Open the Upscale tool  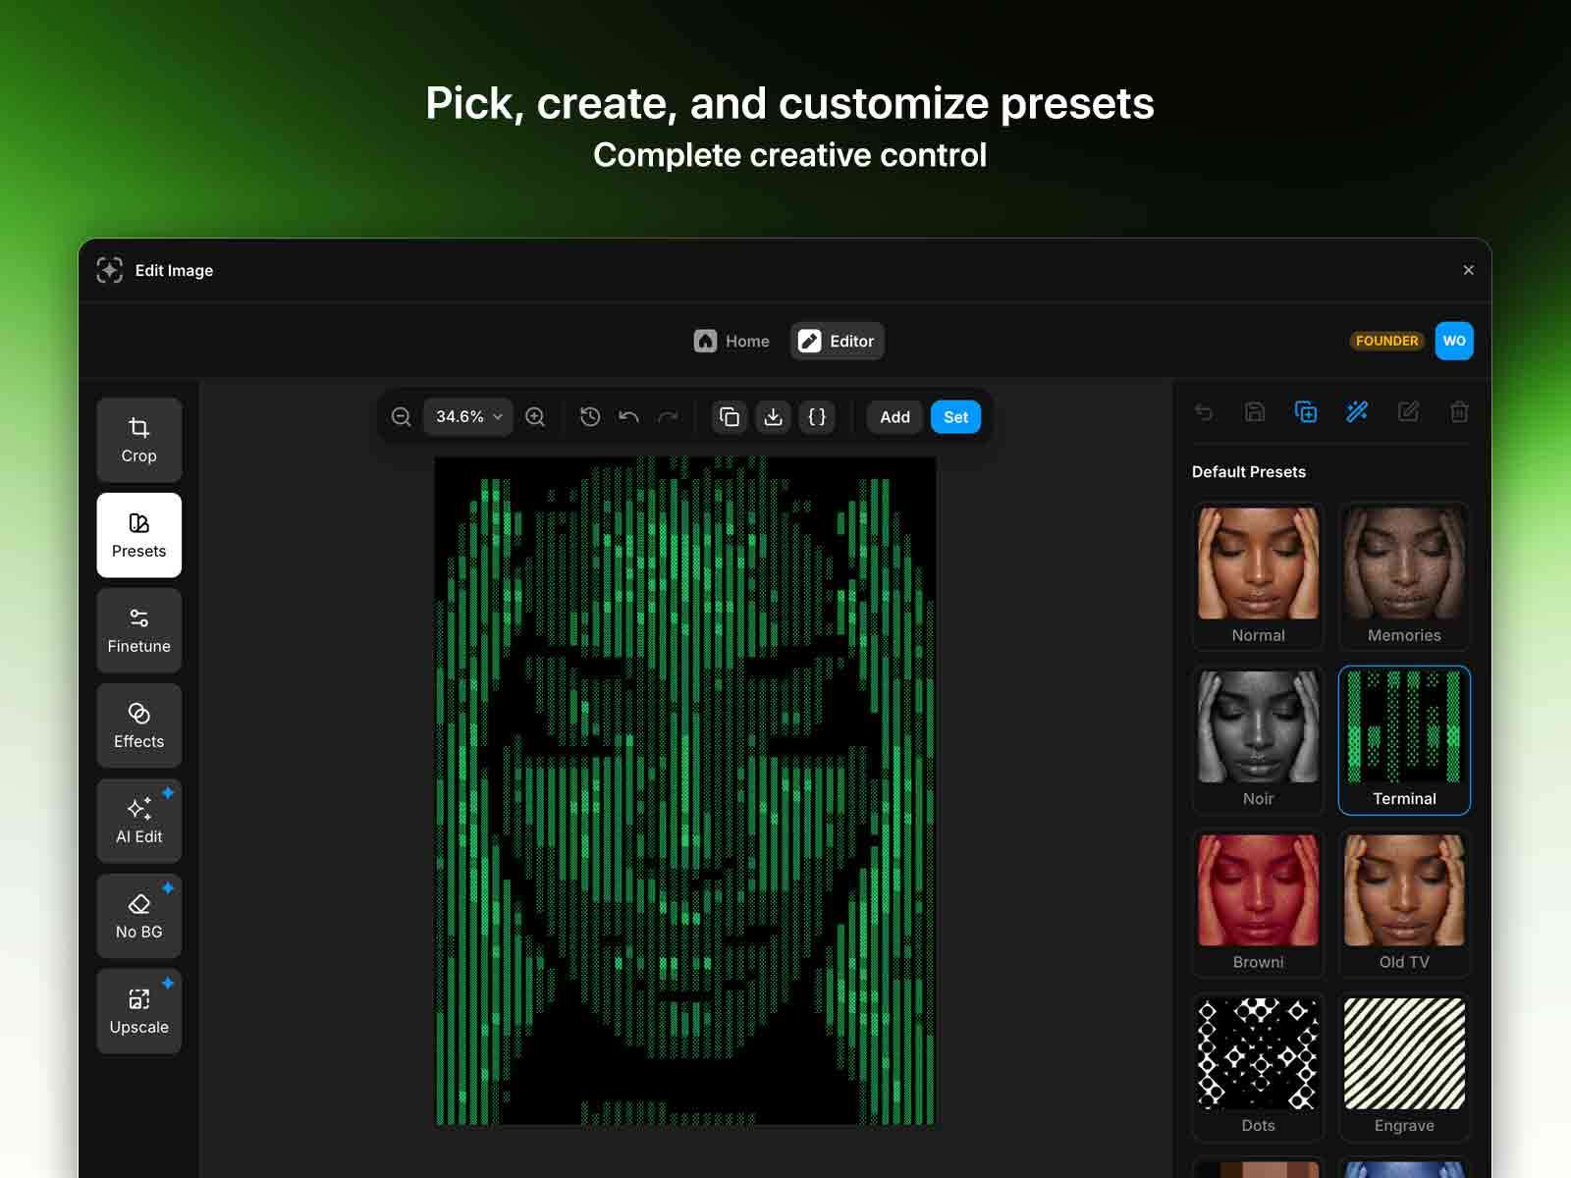tap(138, 1010)
